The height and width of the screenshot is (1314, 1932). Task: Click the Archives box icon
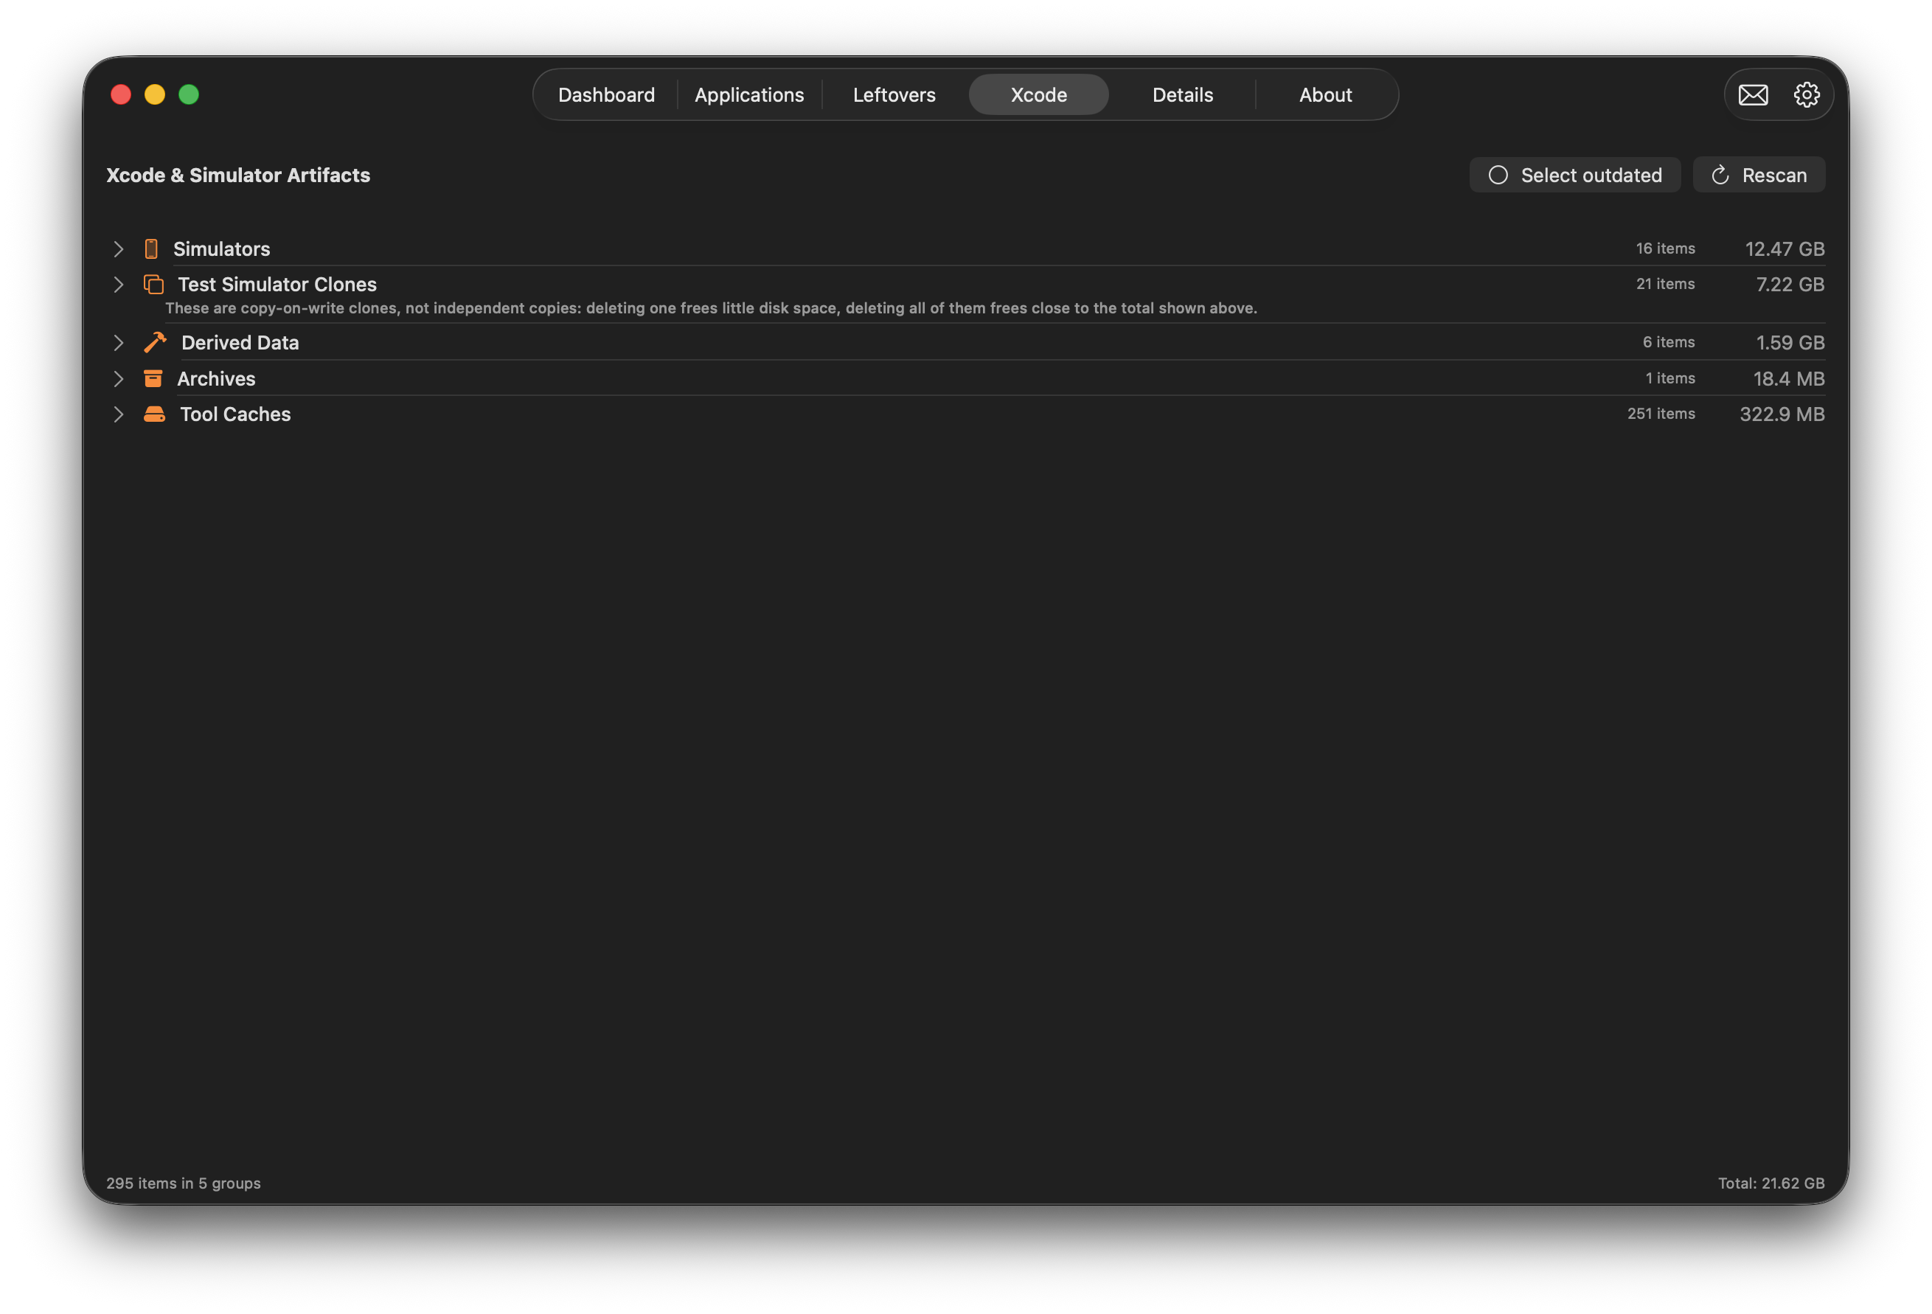point(153,379)
